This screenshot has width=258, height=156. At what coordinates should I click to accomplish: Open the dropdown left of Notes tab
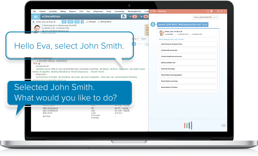[138, 39]
